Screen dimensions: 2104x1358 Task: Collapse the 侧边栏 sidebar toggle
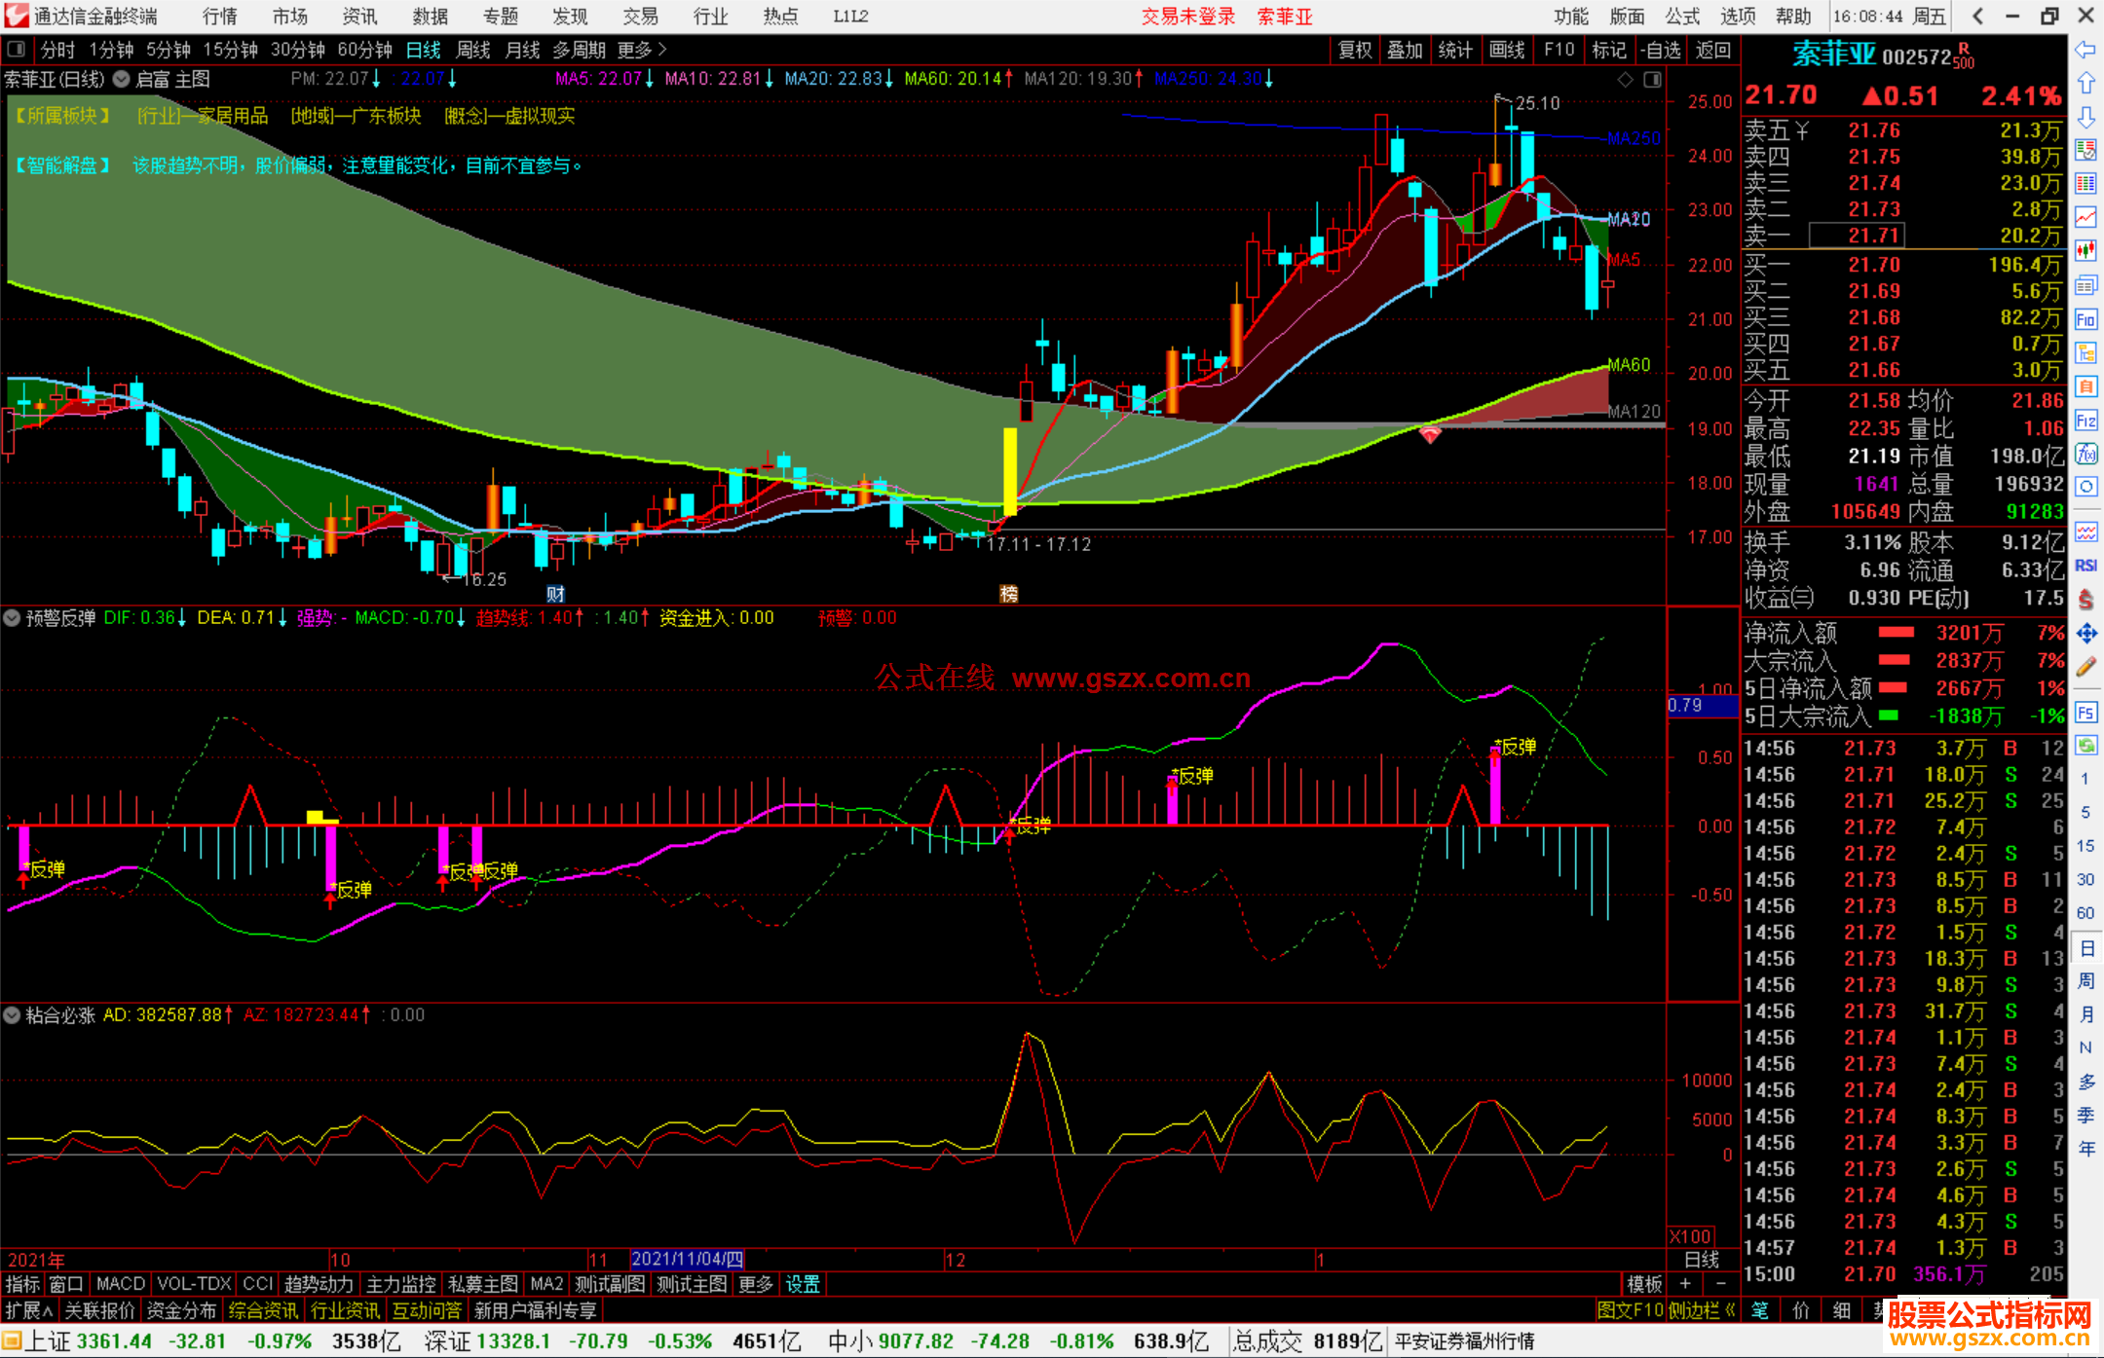point(1703,1310)
